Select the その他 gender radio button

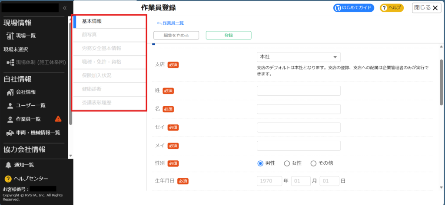[313, 163]
